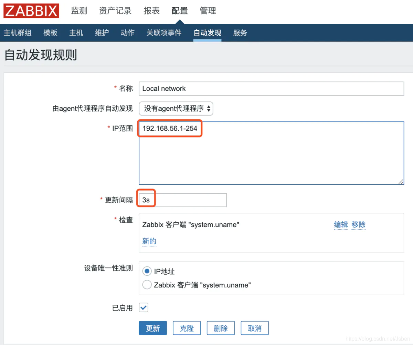Screen dimensions: 413x345
Task: Switch to the 模板 submenu tab
Action: (x=50, y=33)
